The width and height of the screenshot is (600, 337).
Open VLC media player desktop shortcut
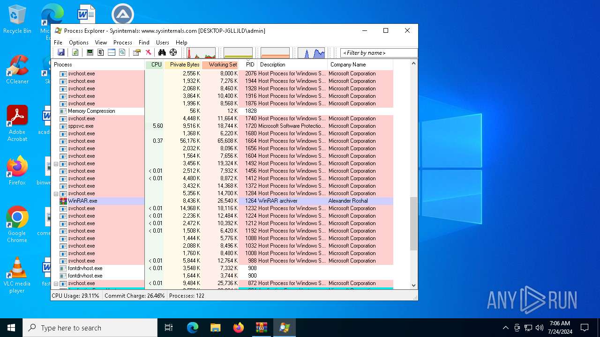pos(17,275)
